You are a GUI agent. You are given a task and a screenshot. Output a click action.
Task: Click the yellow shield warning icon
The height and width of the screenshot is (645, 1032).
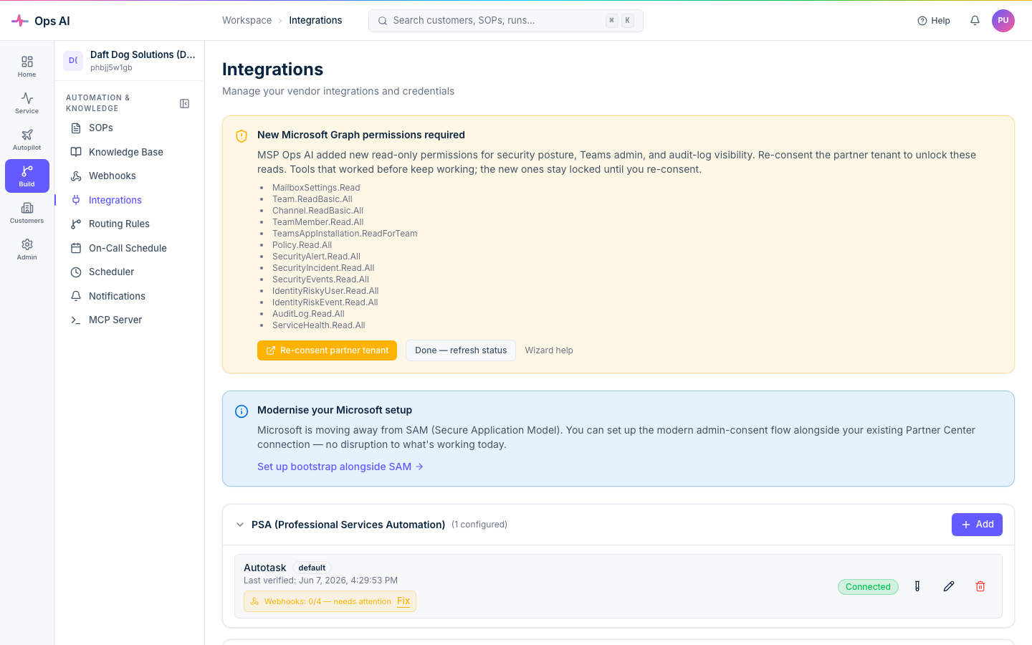pyautogui.click(x=242, y=136)
